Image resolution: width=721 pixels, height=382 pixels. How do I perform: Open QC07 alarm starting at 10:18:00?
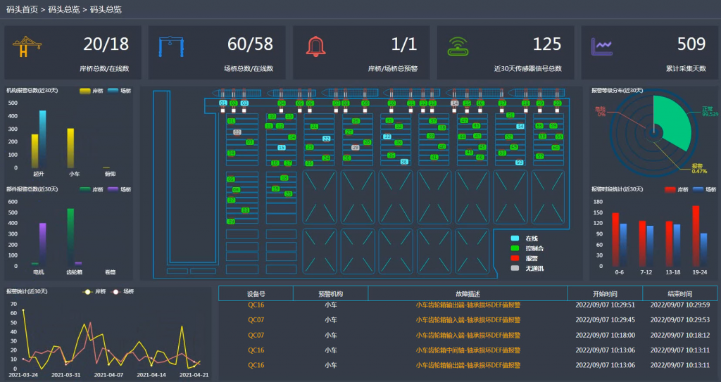[x=468, y=335]
